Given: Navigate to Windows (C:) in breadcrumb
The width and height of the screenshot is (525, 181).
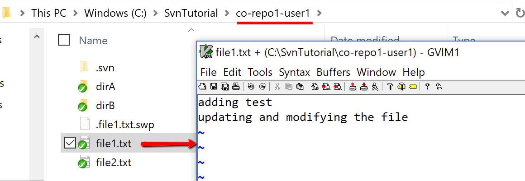Looking at the screenshot, I should [115, 14].
